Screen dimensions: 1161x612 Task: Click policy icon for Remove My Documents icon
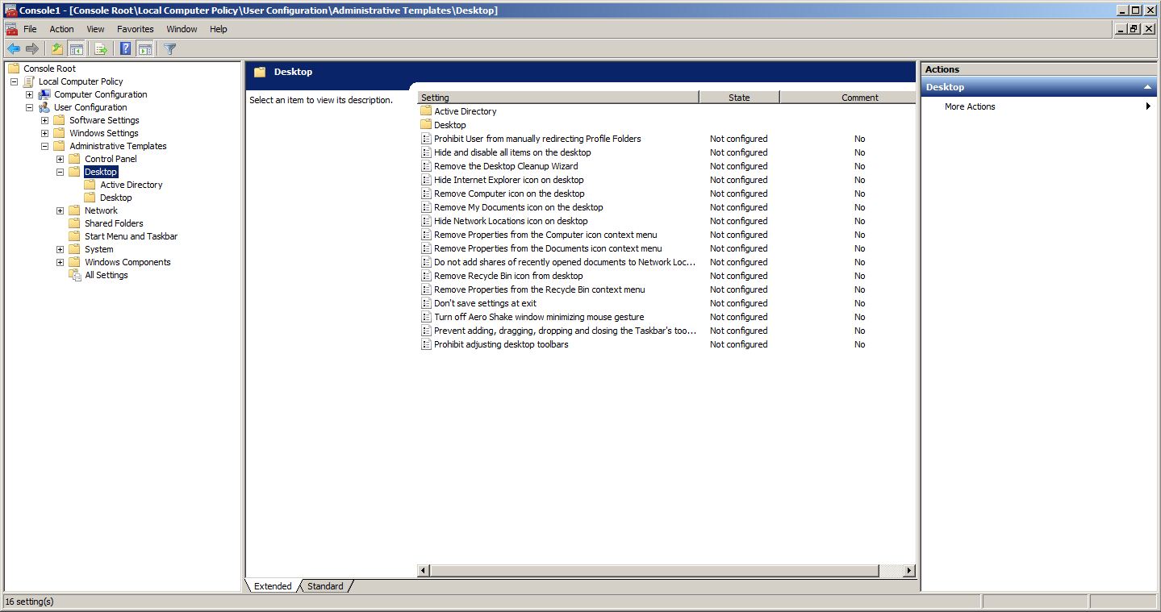click(427, 207)
